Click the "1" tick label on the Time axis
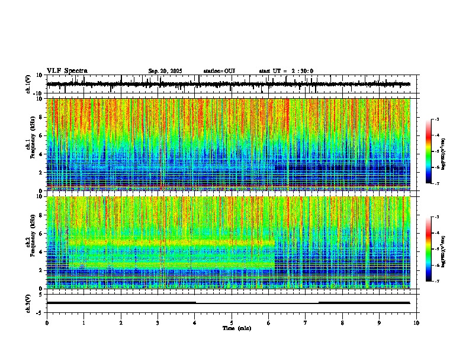This screenshot has height=362, width=469. pyautogui.click(x=83, y=323)
